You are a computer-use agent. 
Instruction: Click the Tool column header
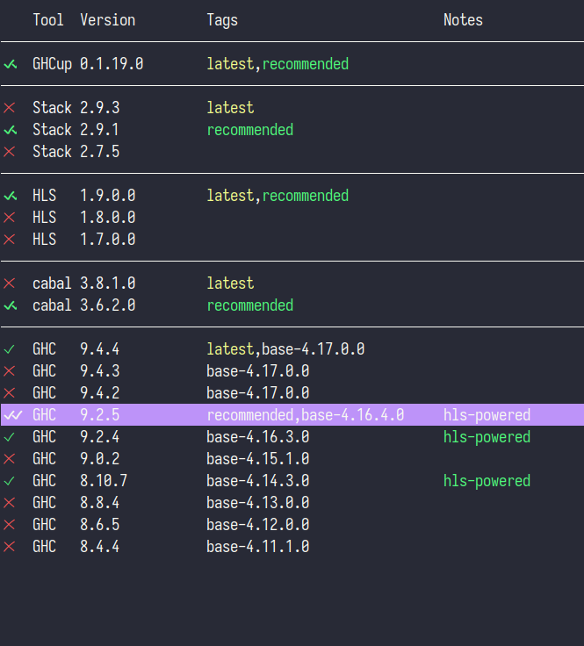click(x=48, y=20)
